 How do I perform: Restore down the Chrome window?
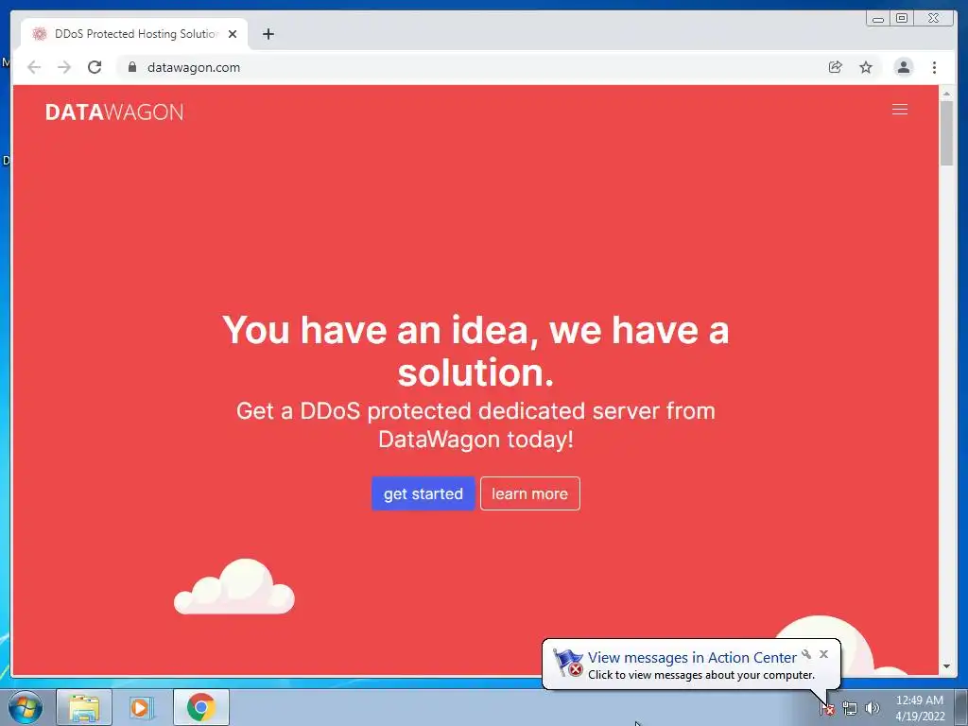[901, 18]
